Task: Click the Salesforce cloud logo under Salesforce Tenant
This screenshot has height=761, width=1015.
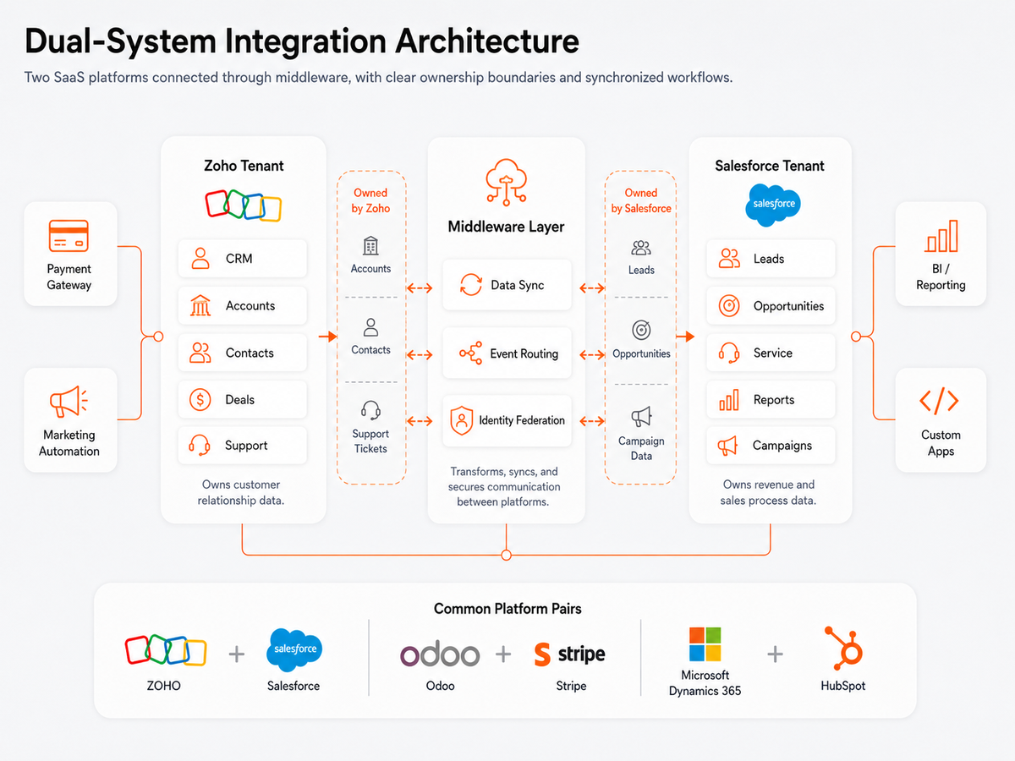Action: pyautogui.click(x=771, y=205)
